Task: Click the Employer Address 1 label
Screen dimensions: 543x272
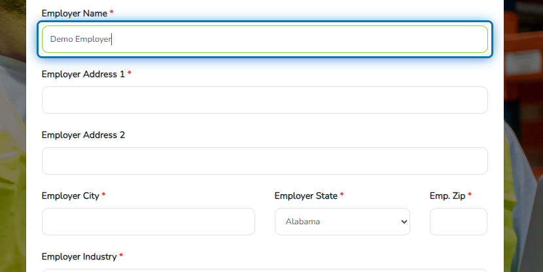Action: [83, 75]
